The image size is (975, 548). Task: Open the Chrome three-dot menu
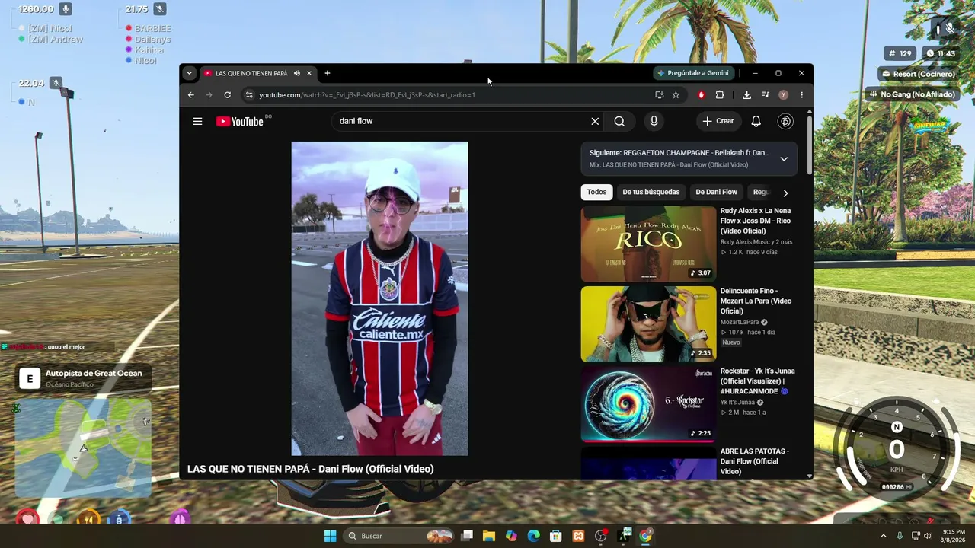(x=801, y=95)
